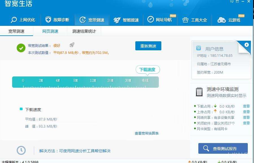Screen dimensions: 254x163
Task: Click the 查看测试报告 button
Action: [x=223, y=148]
